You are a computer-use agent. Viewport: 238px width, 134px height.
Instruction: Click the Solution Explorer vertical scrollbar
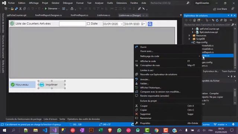click(x=235, y=48)
